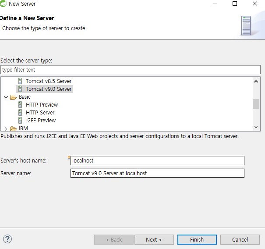Screen dimensions: 265x249
Task: Click the Cancel button
Action: point(240,239)
